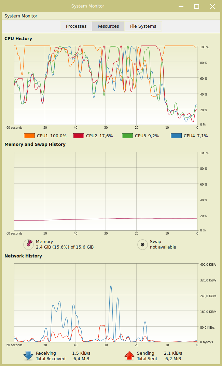Click the Receiving rate 1,5 KiB/s

(81, 353)
